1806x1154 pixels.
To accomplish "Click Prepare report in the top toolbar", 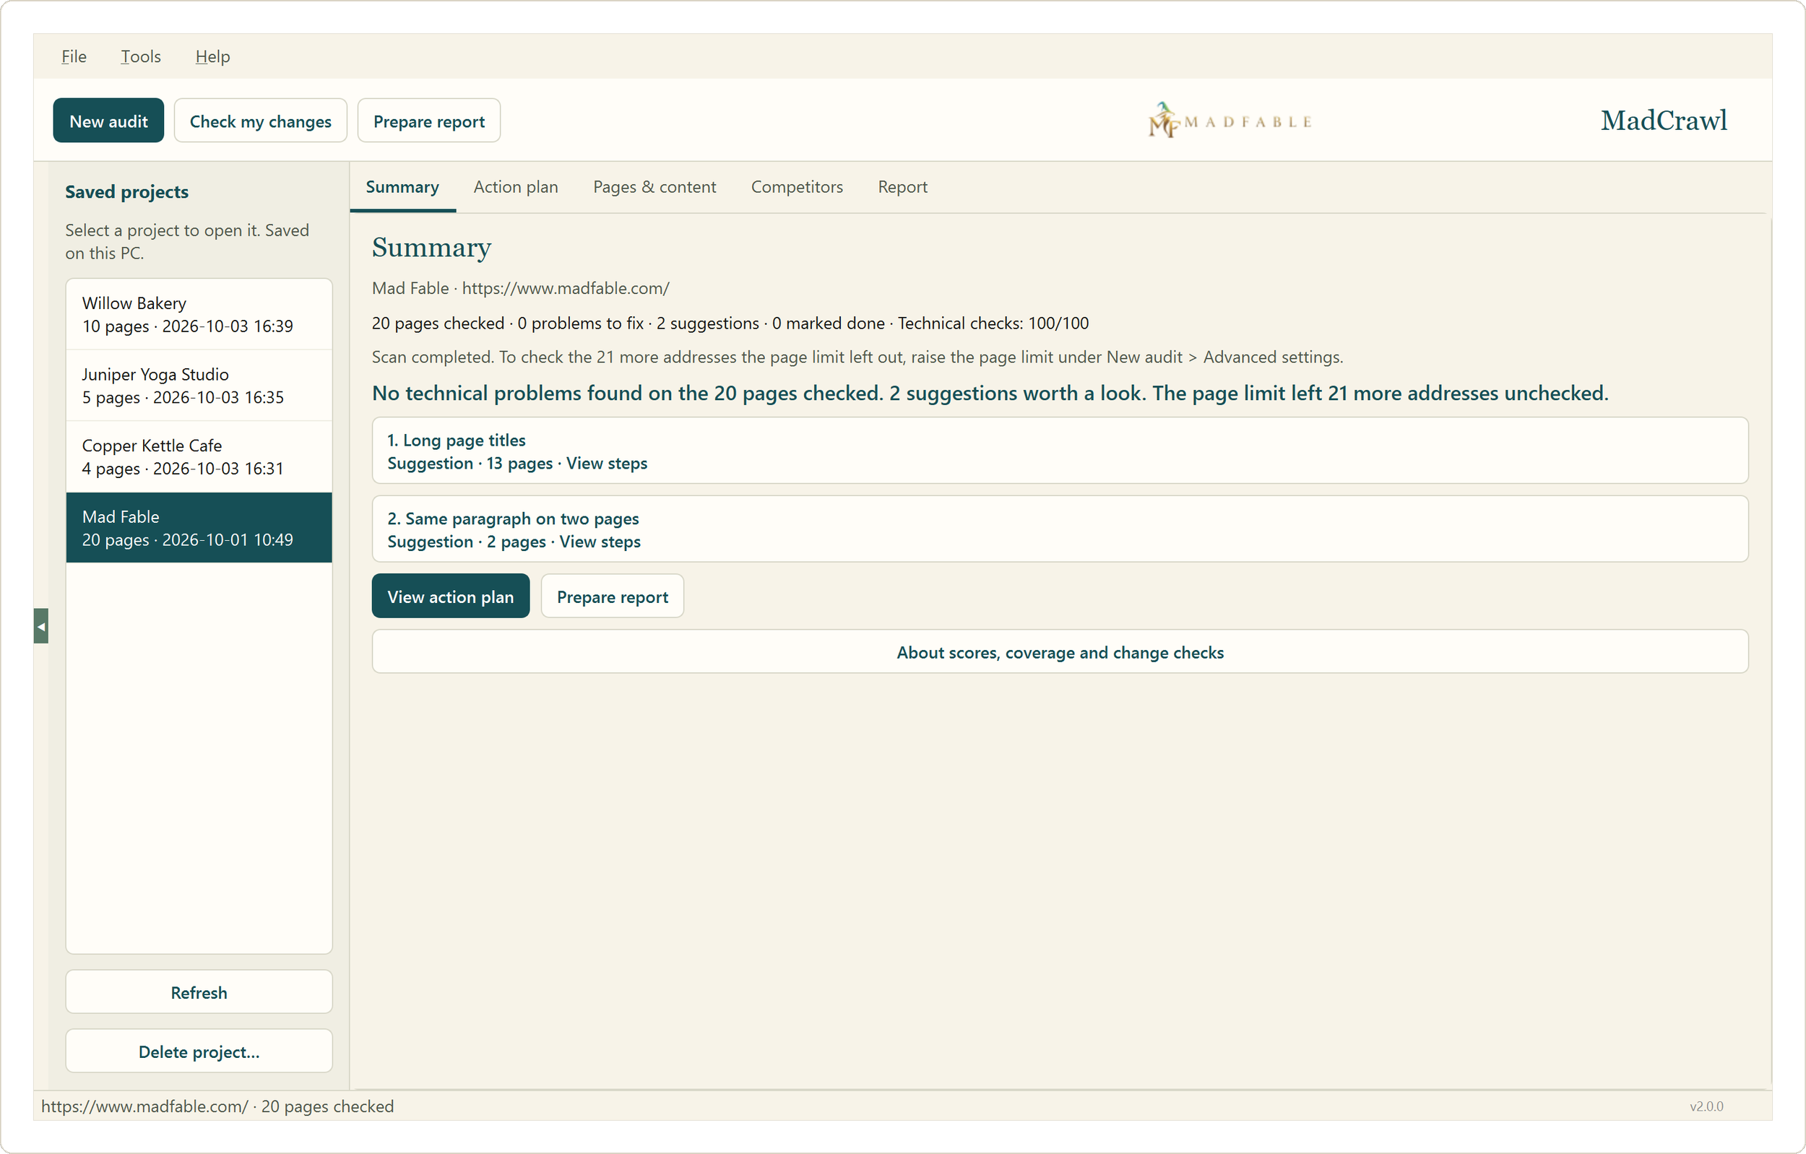I will (429, 121).
